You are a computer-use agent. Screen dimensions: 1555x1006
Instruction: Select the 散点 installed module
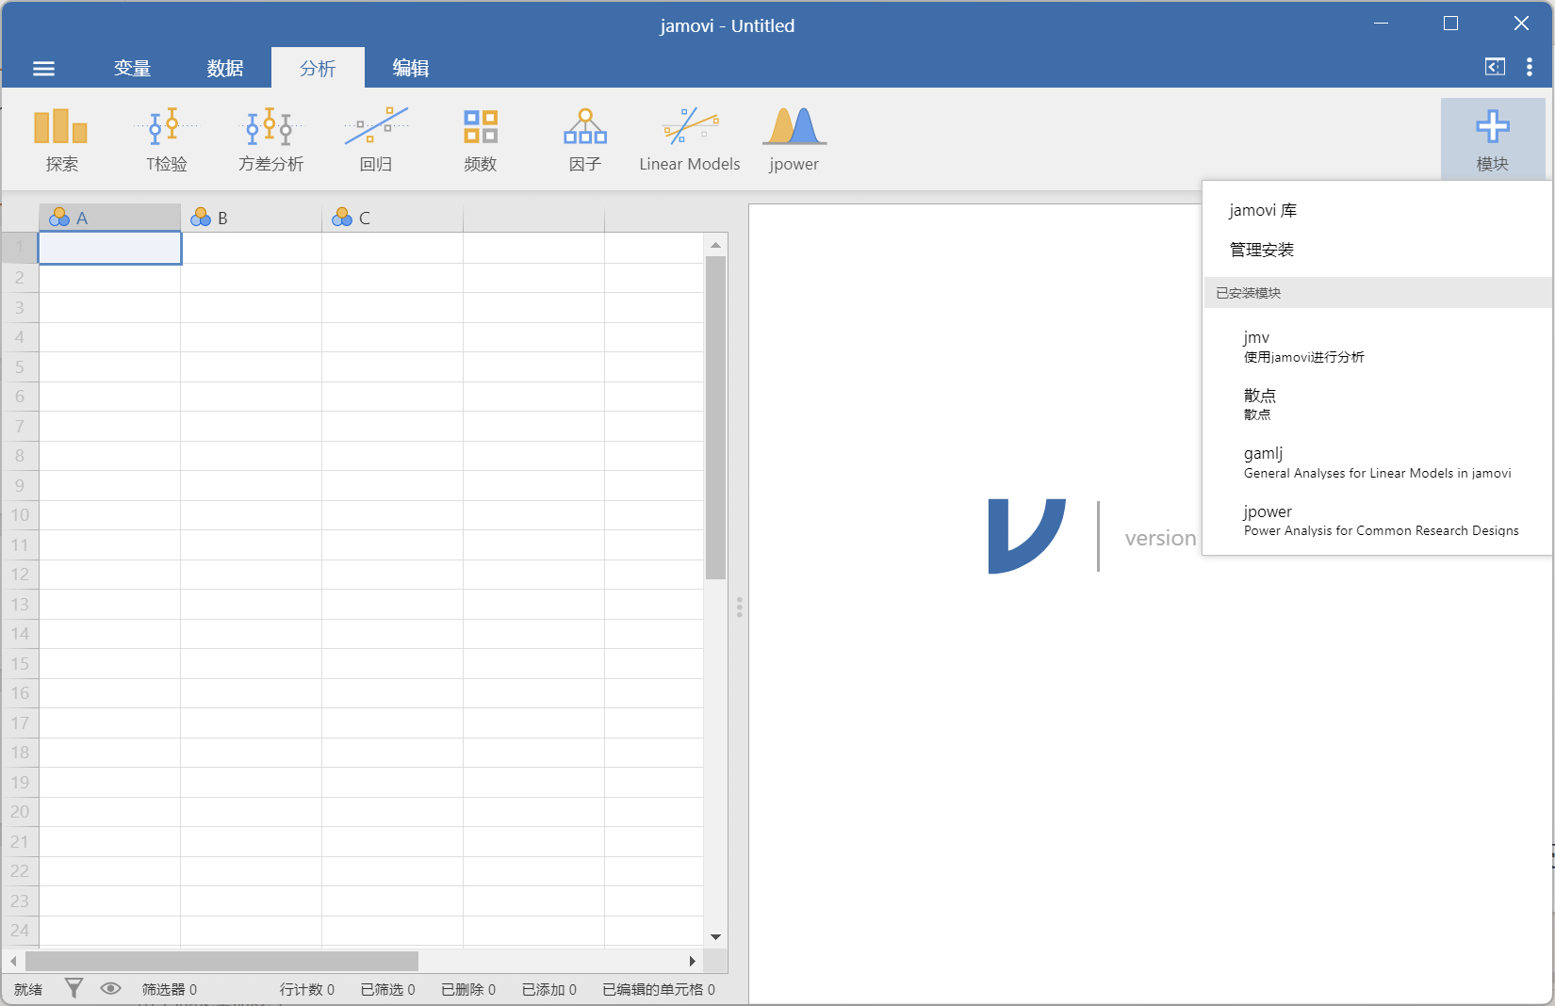(1378, 403)
